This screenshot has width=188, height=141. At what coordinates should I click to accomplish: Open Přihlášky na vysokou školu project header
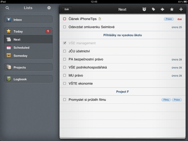tap(122, 35)
